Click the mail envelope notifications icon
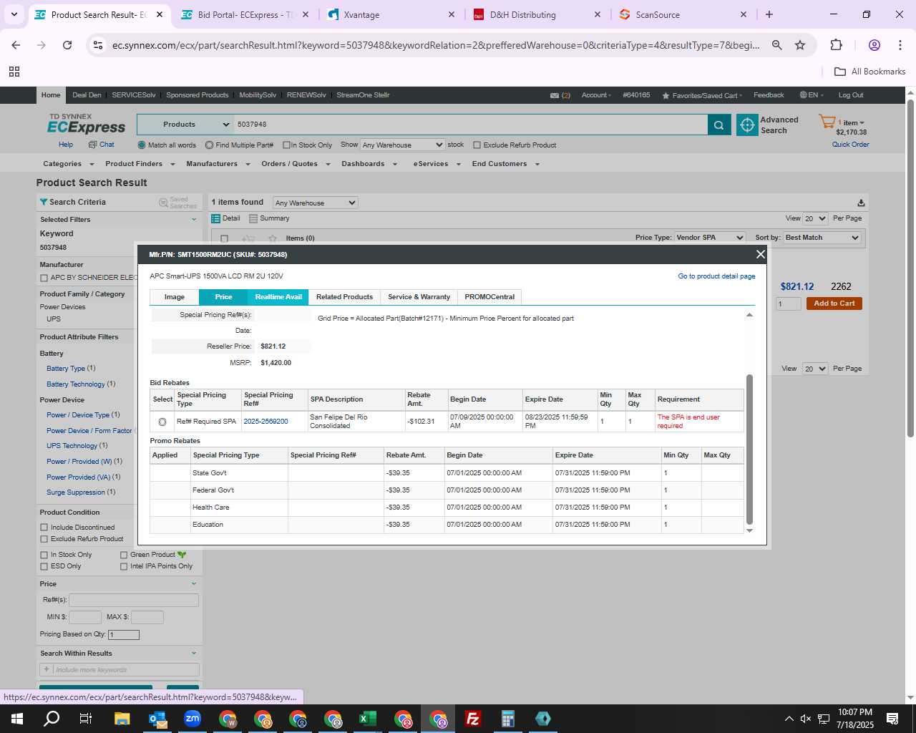 (555, 95)
